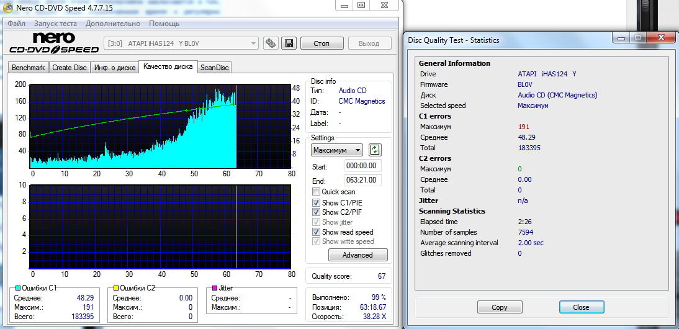Go to the ScanDisc tab
Image resolution: width=679 pixels, height=329 pixels.
pos(215,68)
